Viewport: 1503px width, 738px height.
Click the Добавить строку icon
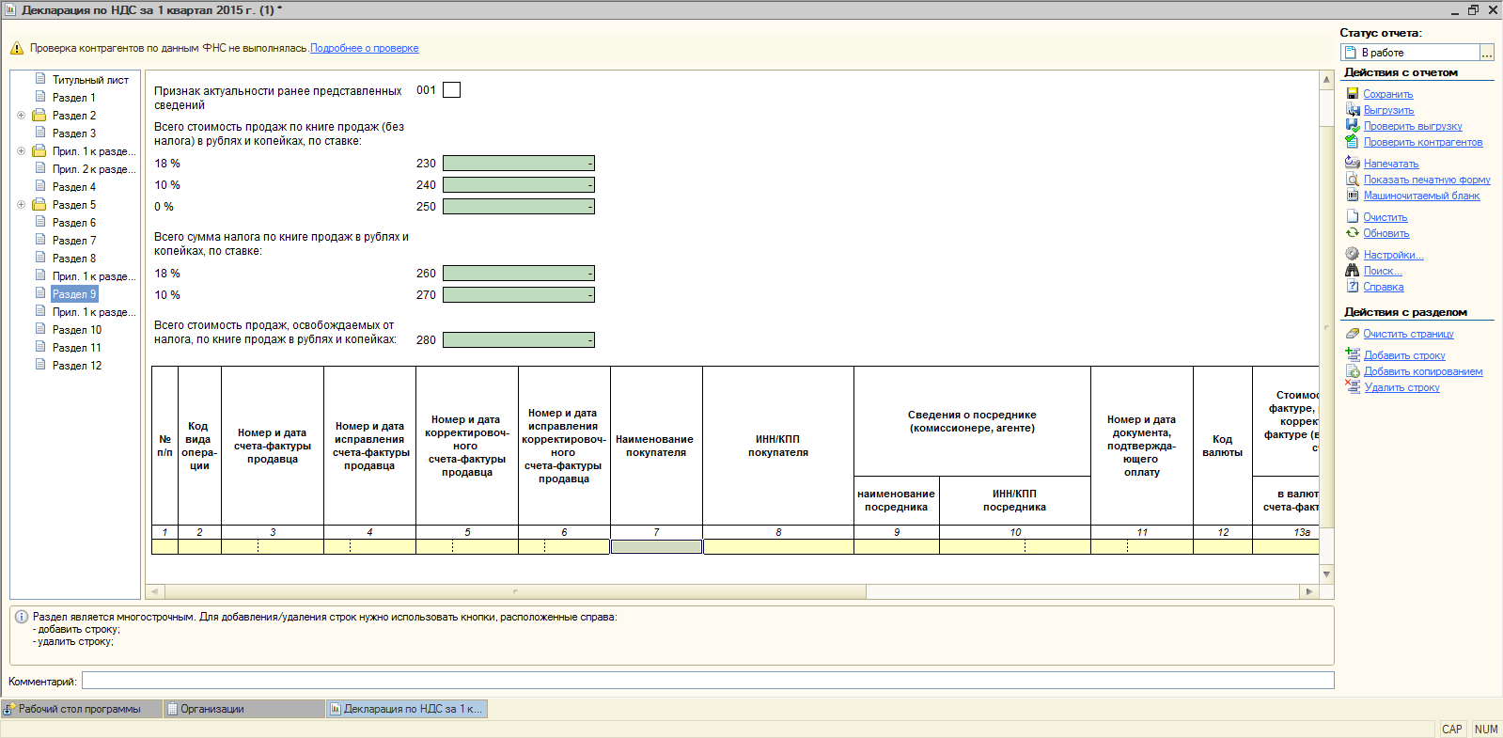[1352, 354]
